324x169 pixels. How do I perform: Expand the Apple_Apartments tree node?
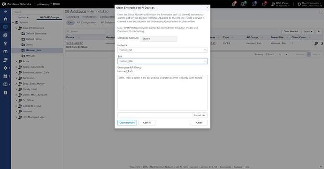(x=16, y=67)
